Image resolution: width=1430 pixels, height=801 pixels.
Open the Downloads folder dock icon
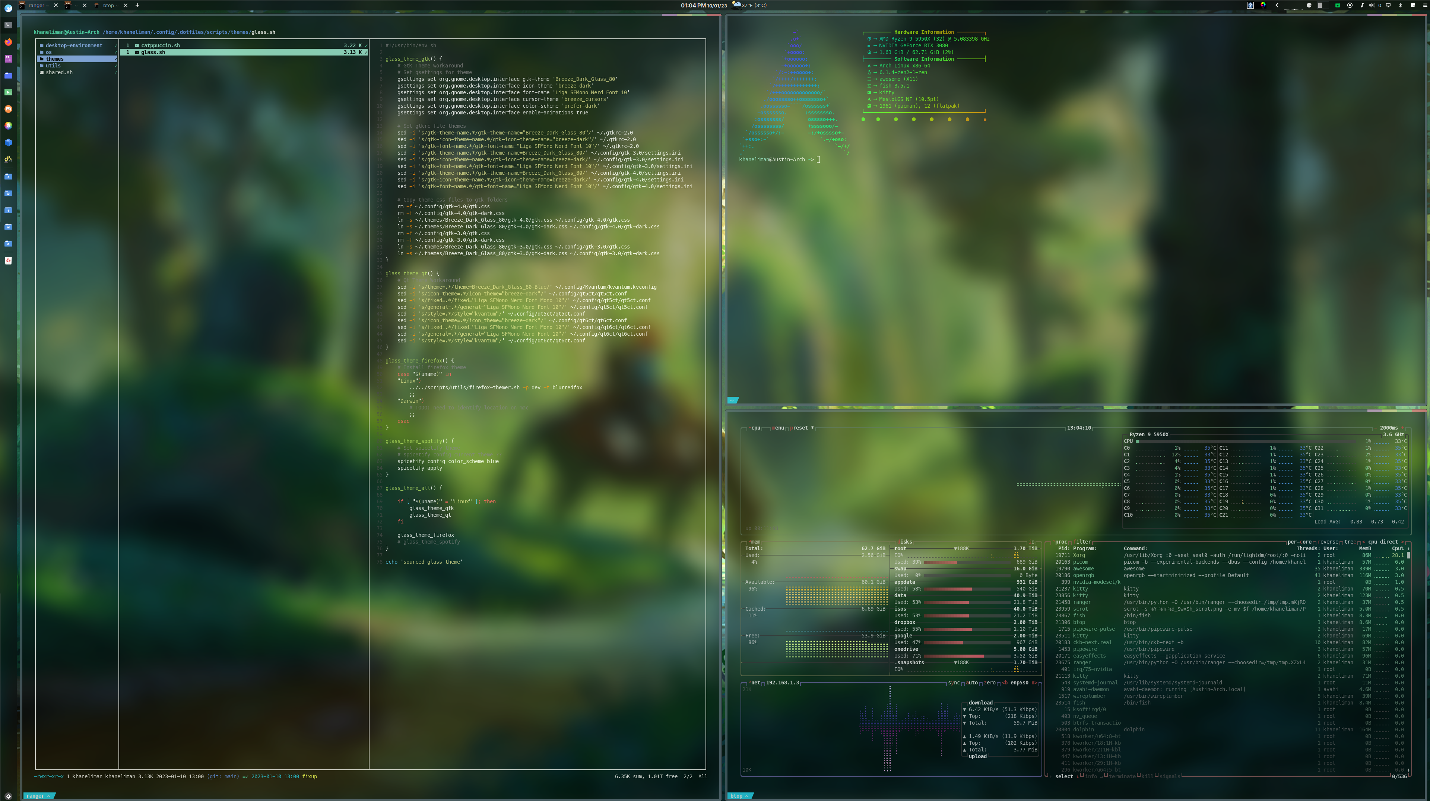[x=8, y=210]
